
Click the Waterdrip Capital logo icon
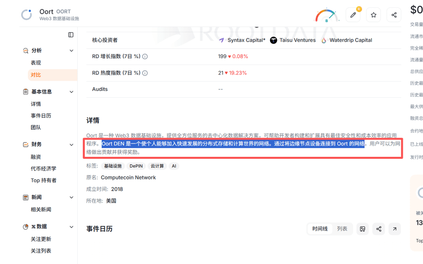324,40
